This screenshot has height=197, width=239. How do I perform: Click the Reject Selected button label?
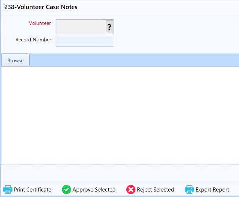(156, 190)
